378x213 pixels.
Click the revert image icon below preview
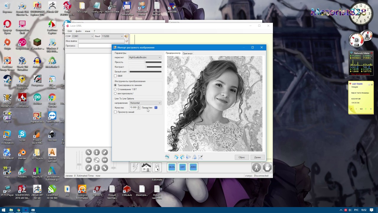(167, 157)
